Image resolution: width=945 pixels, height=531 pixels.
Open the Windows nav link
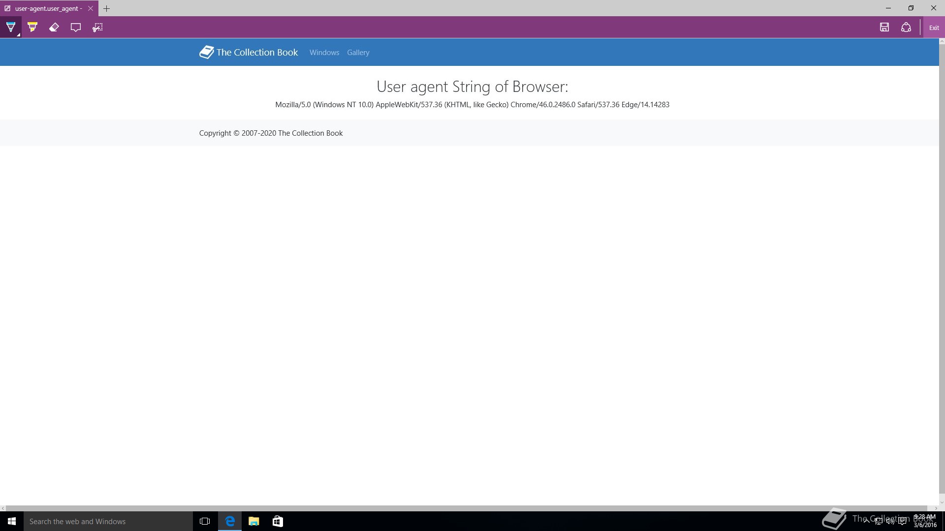324,53
